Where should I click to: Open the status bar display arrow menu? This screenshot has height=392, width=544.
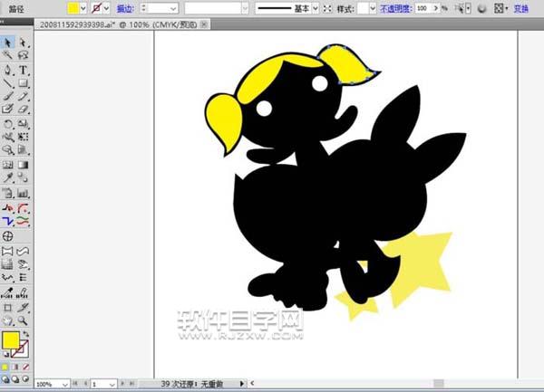(242, 384)
